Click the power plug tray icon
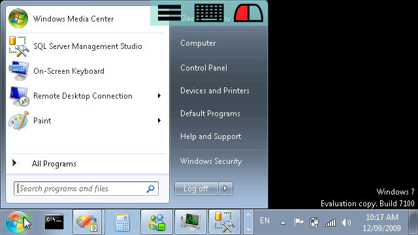Screen dimensions: 418x235 coord(314,222)
